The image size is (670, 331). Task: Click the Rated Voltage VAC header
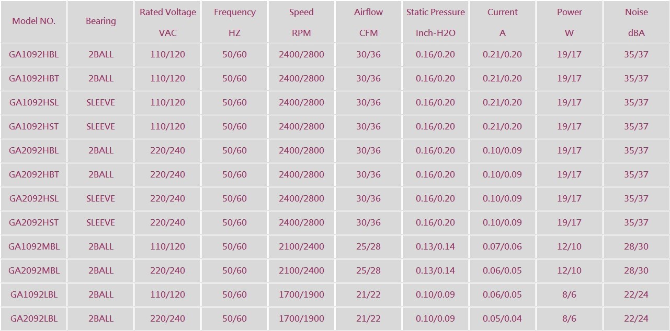point(168,22)
